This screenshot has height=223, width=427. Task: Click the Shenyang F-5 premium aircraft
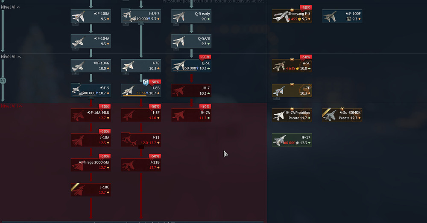click(x=292, y=16)
